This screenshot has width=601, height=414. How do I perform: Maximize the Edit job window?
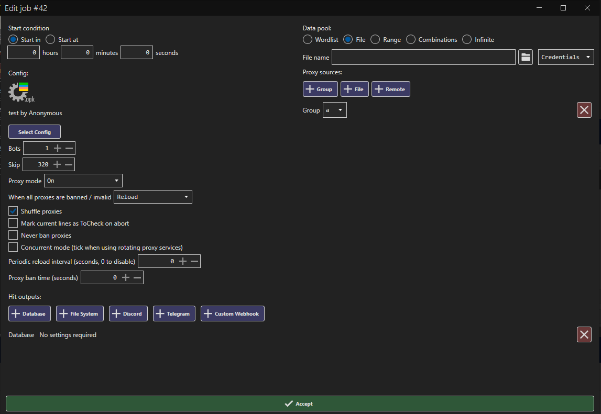pos(563,8)
